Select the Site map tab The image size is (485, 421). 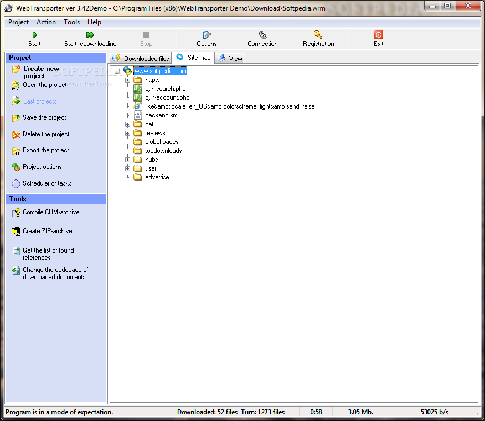193,58
